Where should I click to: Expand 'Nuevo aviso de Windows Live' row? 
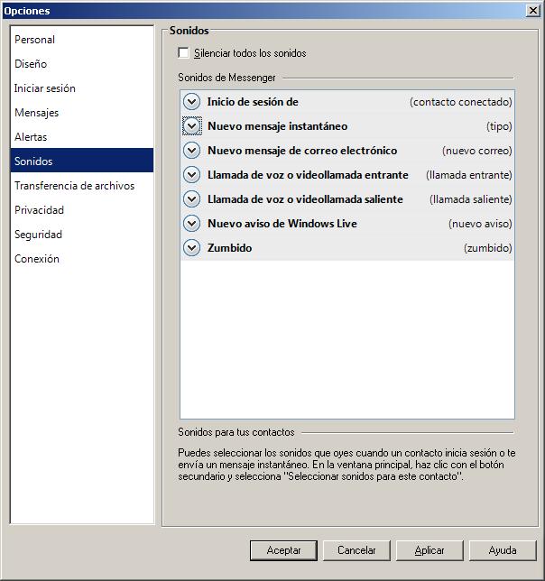pyautogui.click(x=191, y=224)
